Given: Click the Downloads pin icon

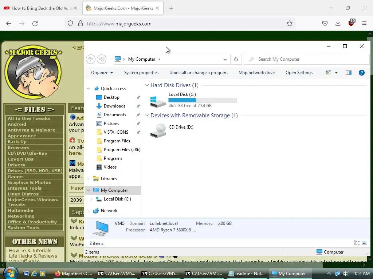Looking at the screenshot, I should (138, 106).
